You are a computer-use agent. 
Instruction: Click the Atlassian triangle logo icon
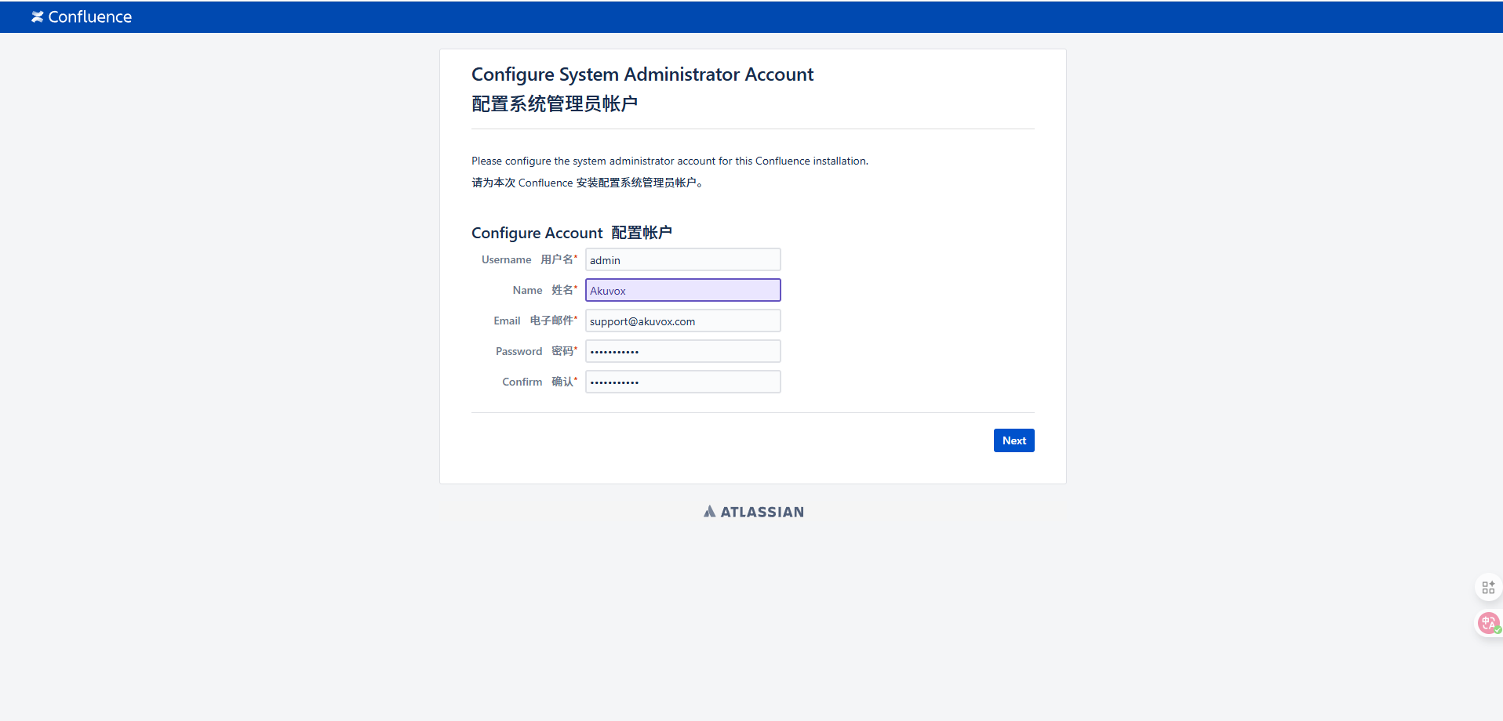709,512
